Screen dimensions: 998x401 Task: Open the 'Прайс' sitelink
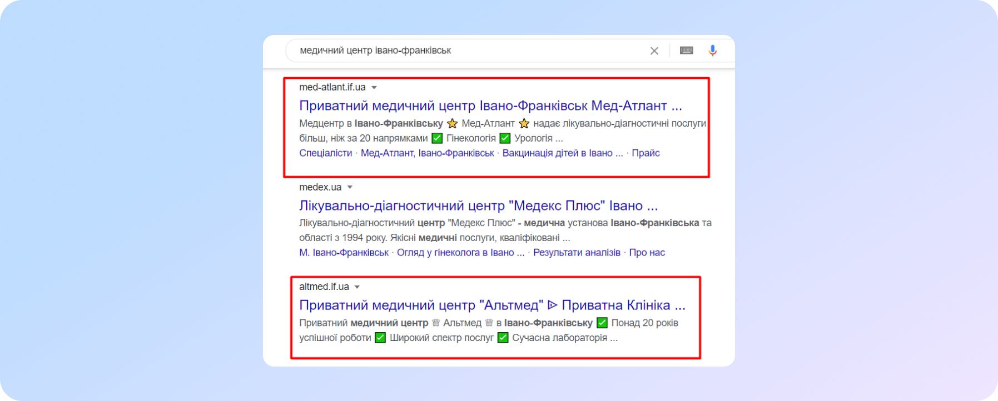point(646,153)
